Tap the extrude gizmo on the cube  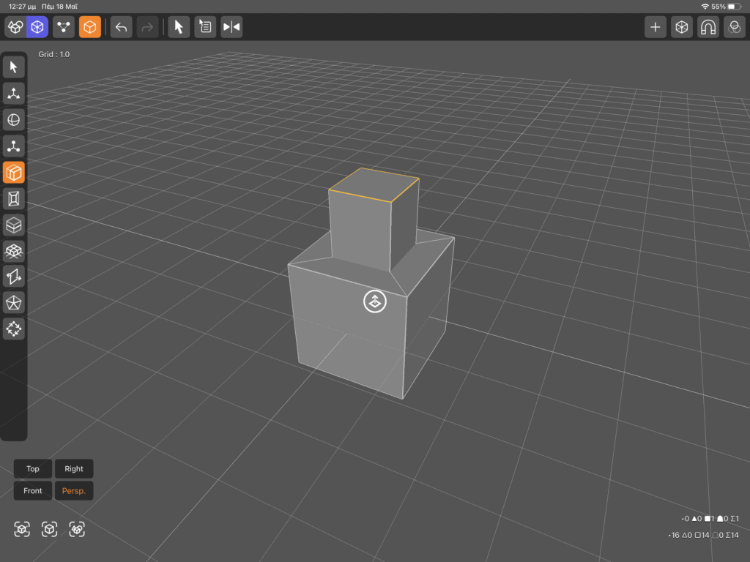click(x=374, y=301)
